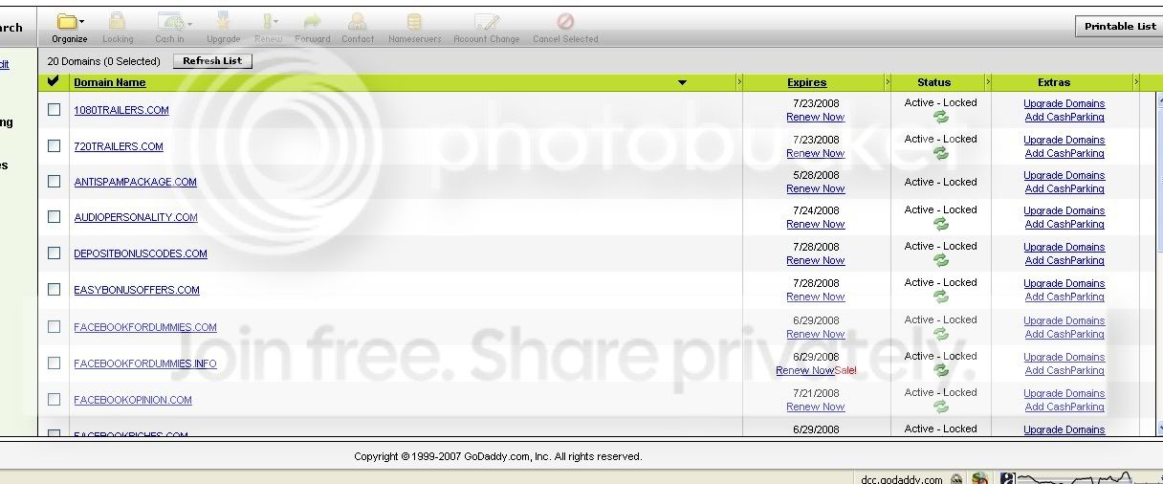The width and height of the screenshot is (1163, 484).
Task: Tick the AUDIOPERSONALITY.COM checkbox
Action: tap(54, 216)
